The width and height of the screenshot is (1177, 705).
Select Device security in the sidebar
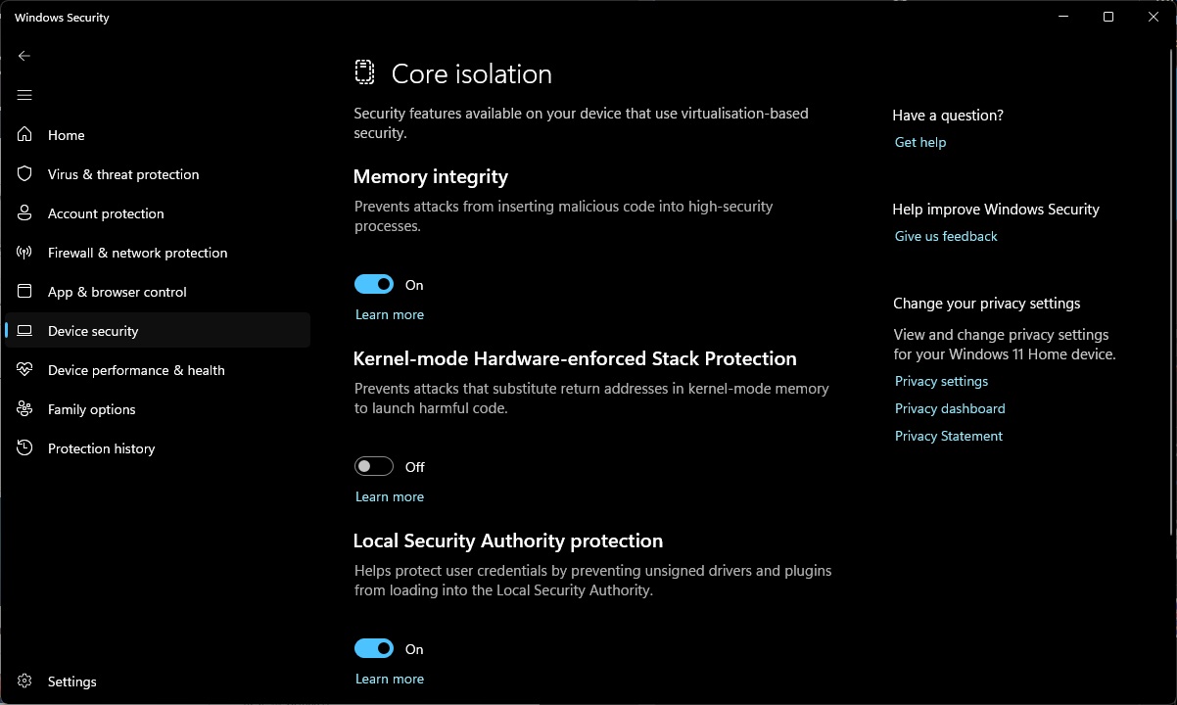click(158, 331)
